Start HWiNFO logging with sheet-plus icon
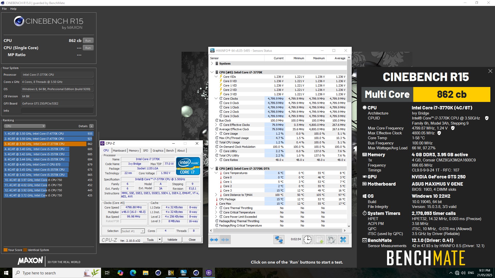The image size is (495, 278). tap(319, 240)
